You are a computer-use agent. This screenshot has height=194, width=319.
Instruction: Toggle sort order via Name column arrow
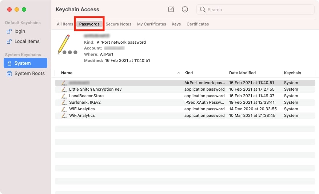point(179,73)
